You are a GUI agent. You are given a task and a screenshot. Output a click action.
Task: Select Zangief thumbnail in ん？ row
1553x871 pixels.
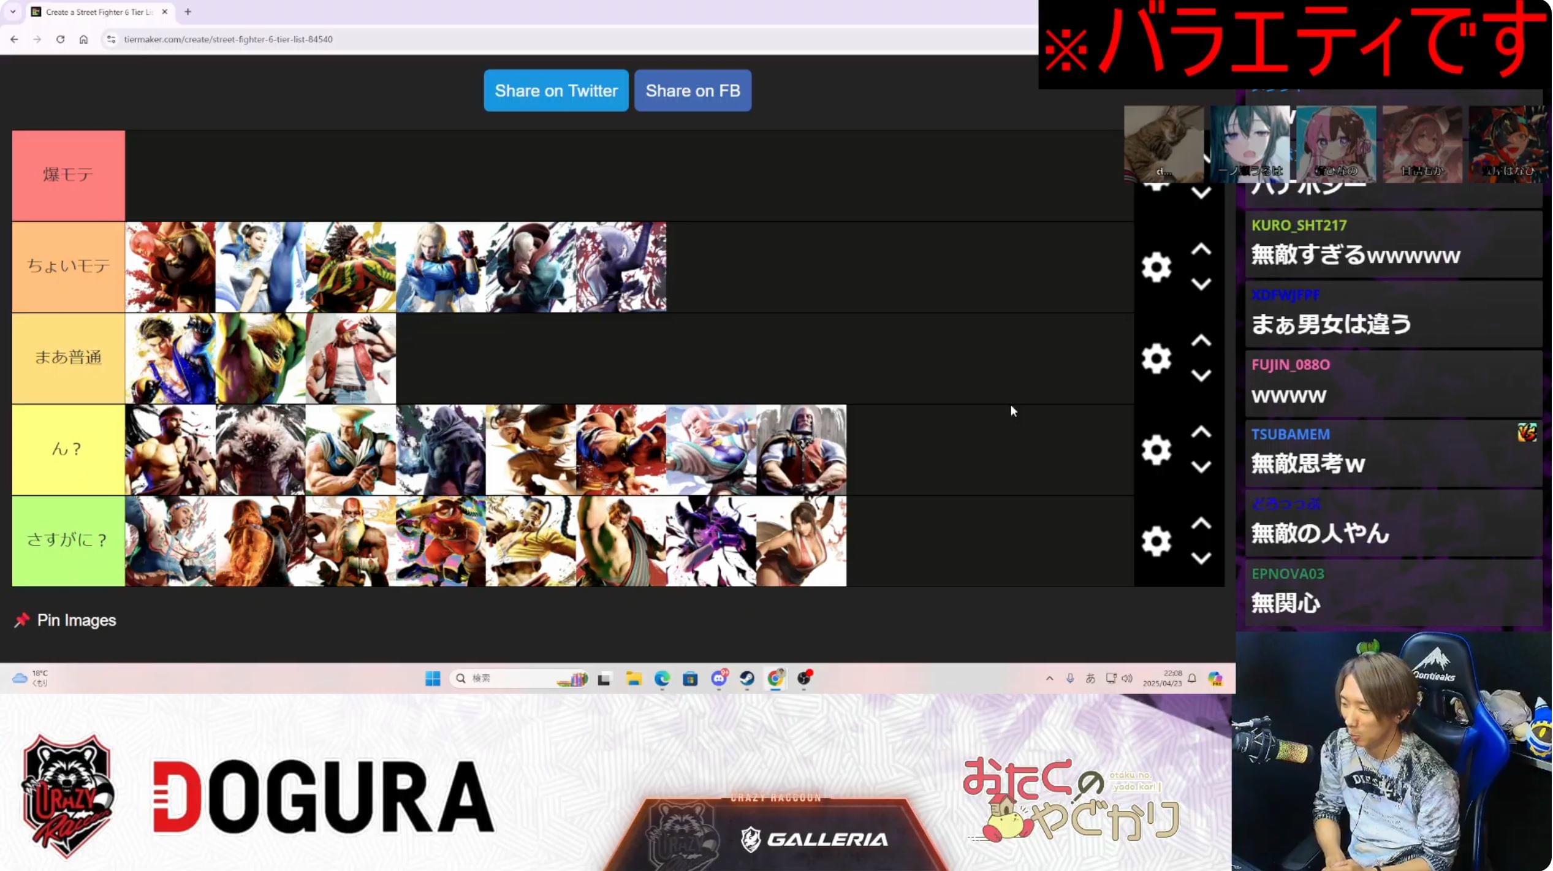tap(621, 450)
